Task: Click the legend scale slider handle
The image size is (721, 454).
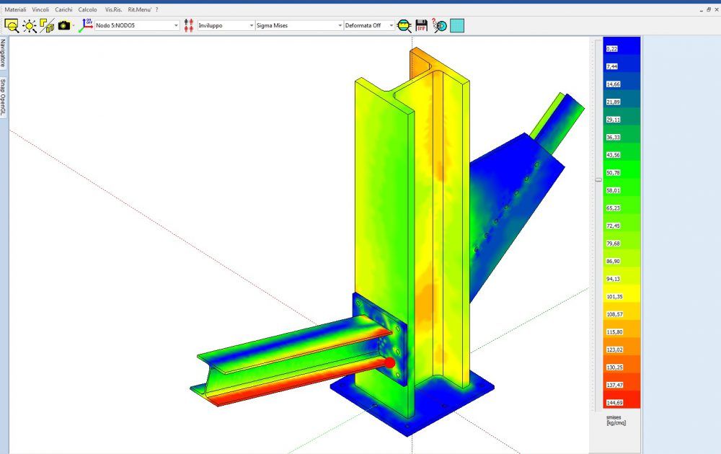Action: [x=598, y=179]
